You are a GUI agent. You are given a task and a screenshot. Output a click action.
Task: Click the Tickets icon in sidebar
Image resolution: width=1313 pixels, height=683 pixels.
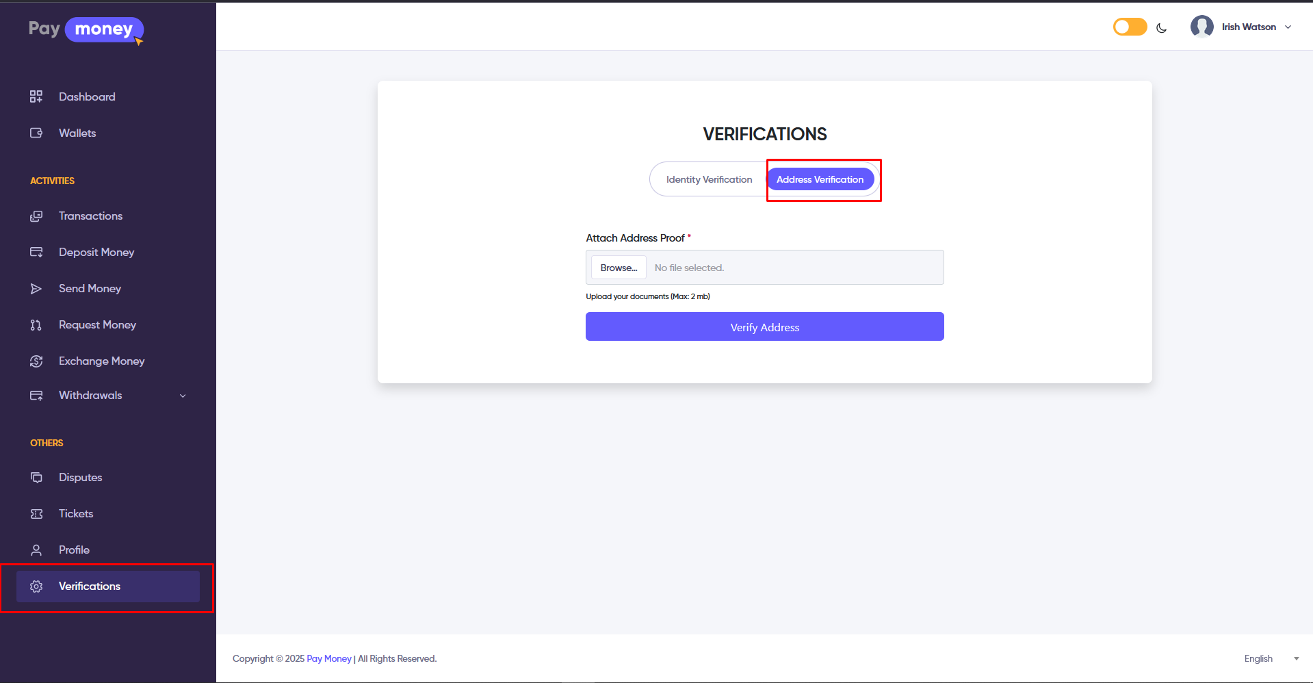click(36, 514)
